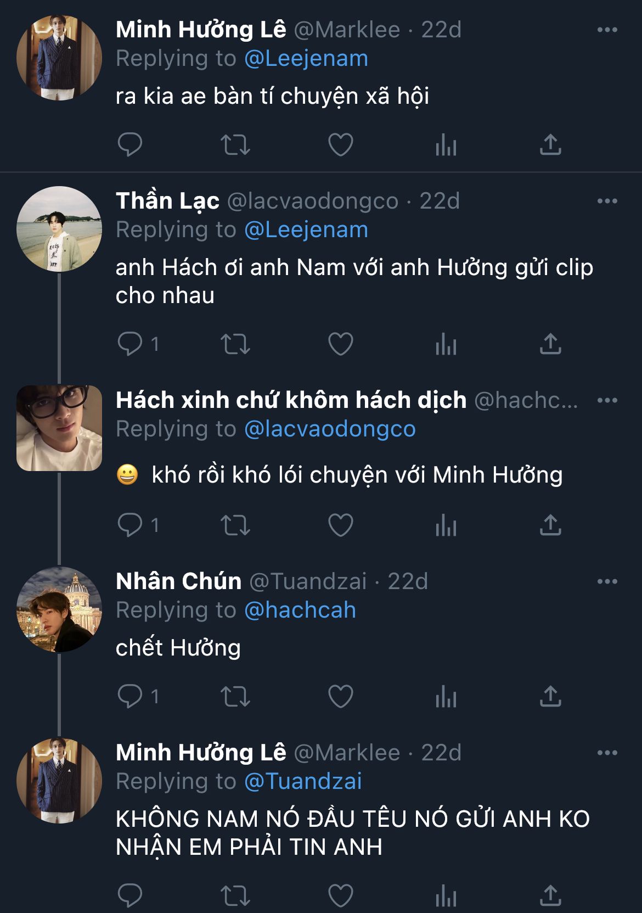Retweet Nhân Chún's tweet
The image size is (642, 913).
[235, 697]
